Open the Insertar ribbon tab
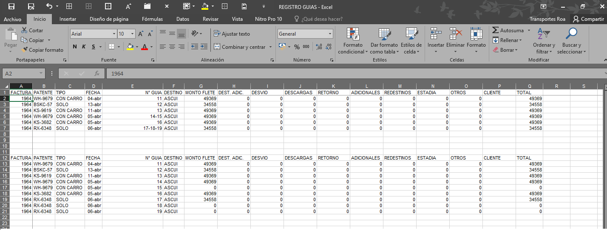 68,19
